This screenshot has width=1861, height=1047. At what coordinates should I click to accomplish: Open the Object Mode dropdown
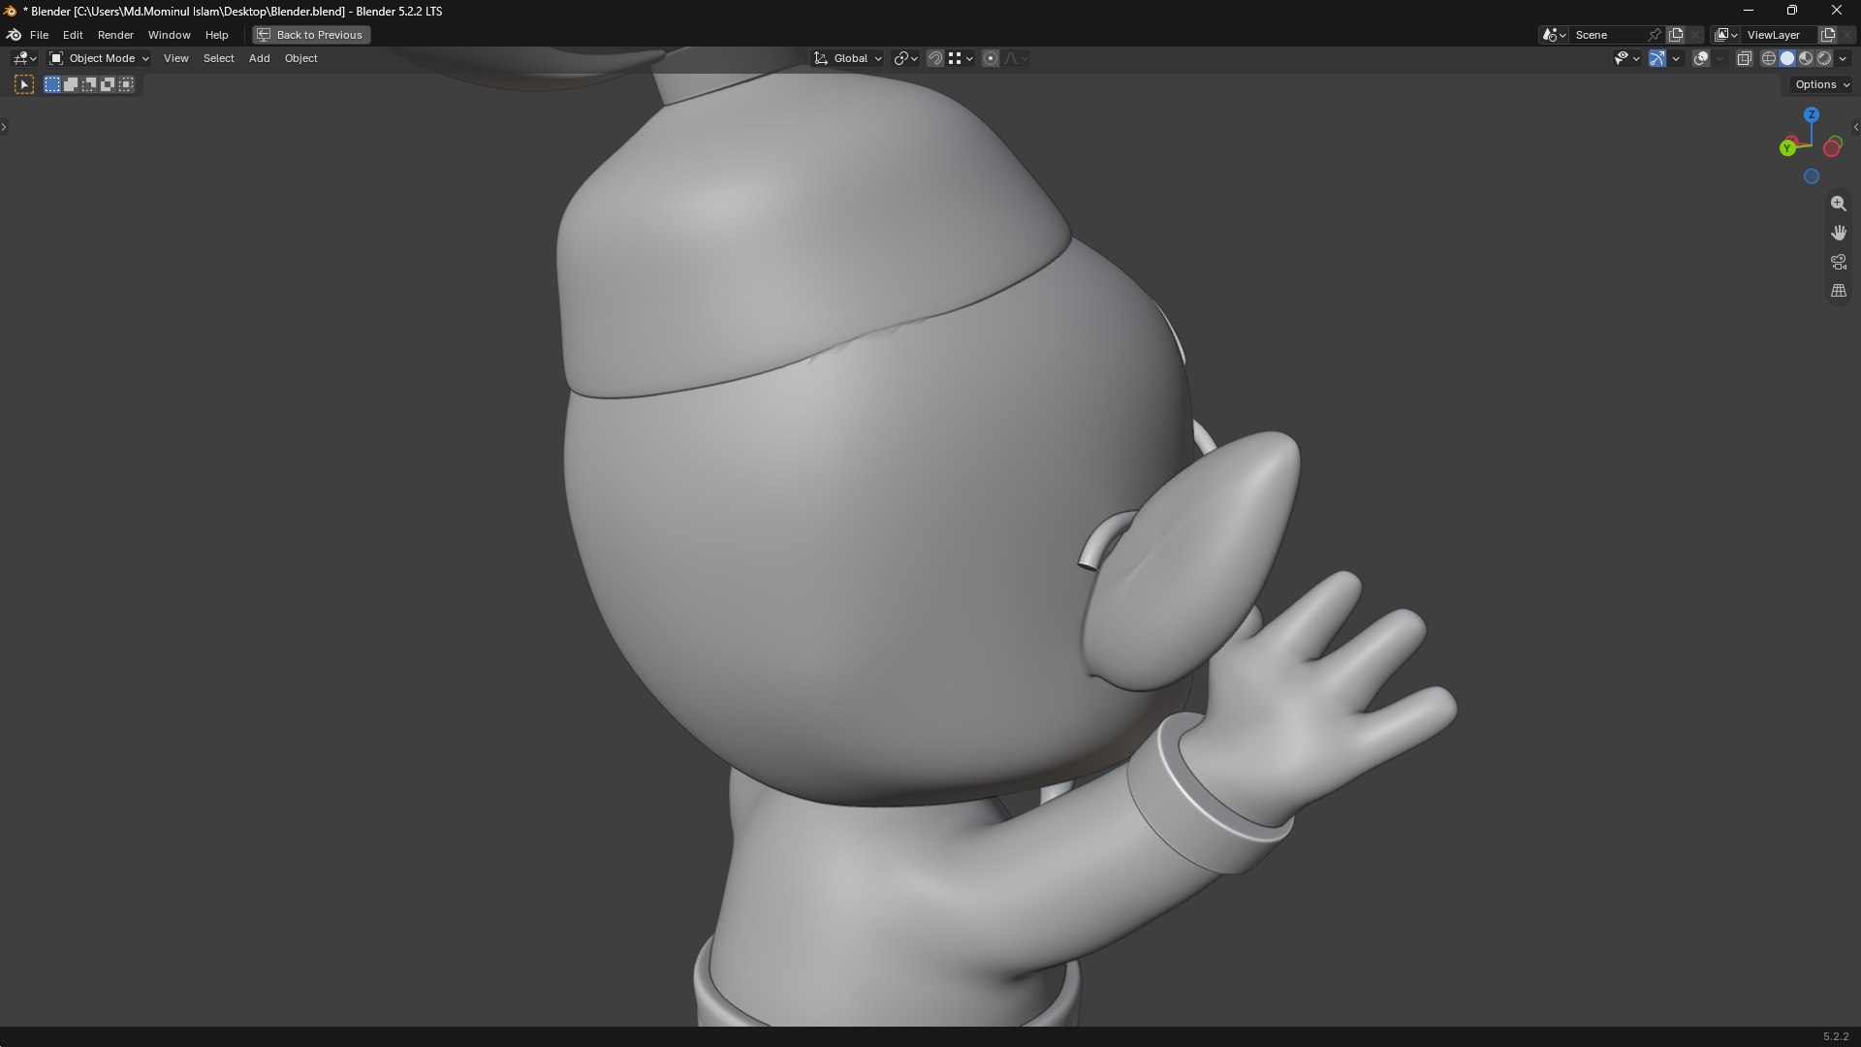click(99, 59)
